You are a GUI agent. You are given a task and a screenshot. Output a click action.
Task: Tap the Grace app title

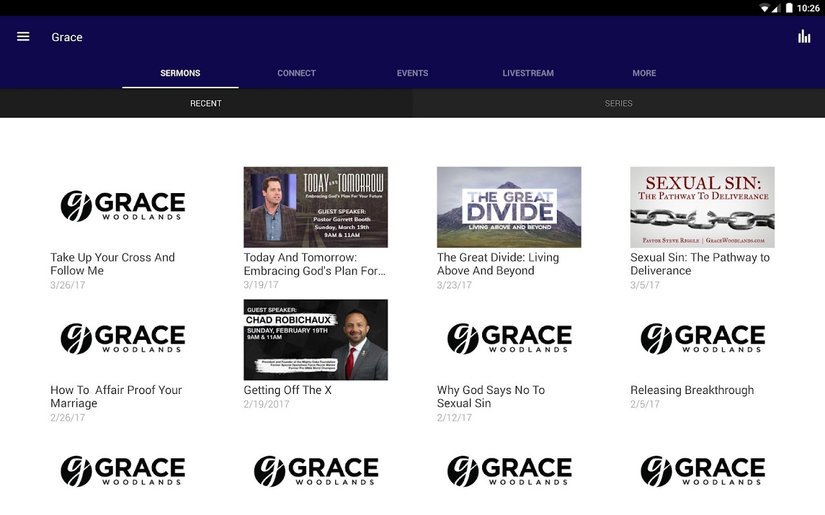tap(67, 37)
